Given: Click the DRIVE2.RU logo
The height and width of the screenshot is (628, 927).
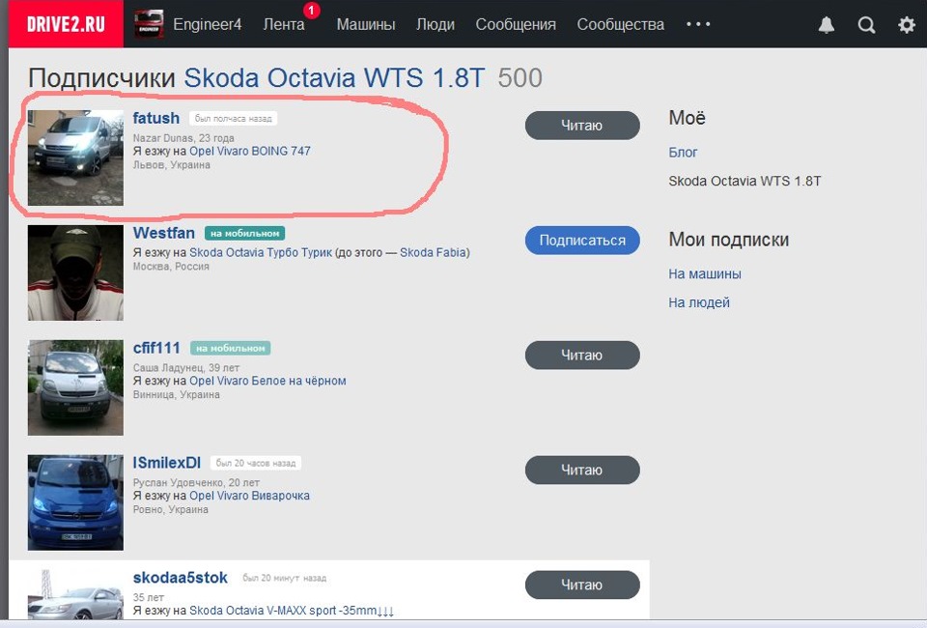Looking at the screenshot, I should point(66,23).
